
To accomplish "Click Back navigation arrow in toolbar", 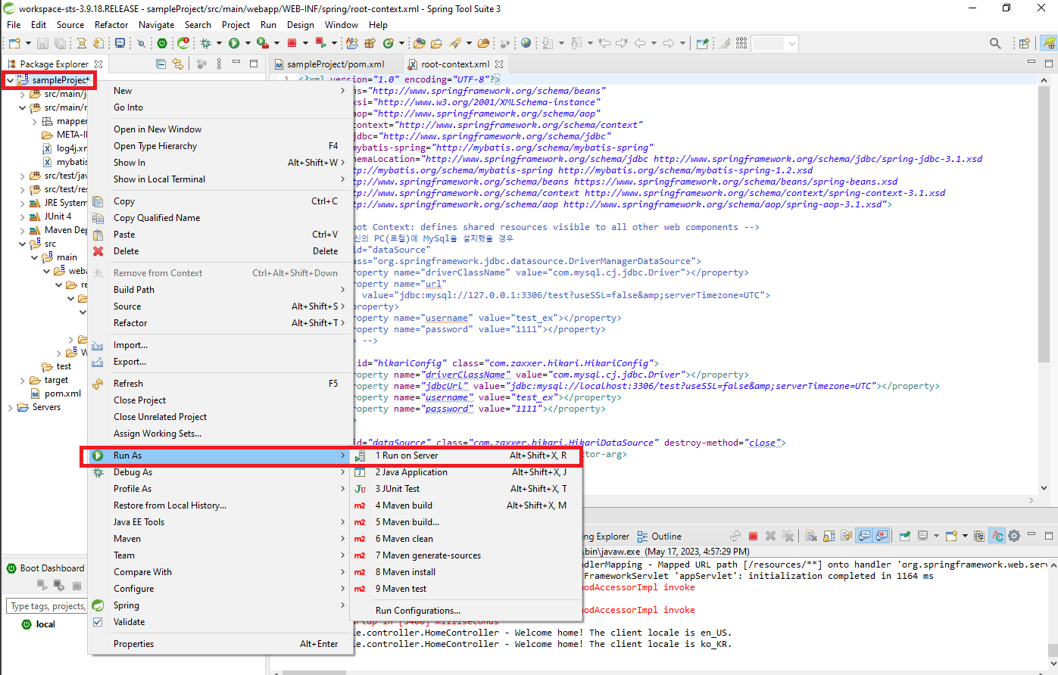I will pyautogui.click(x=640, y=43).
